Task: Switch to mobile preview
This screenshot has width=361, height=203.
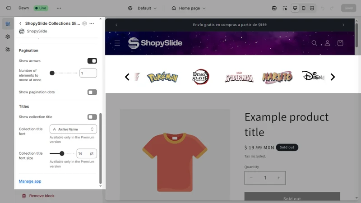Action: click(x=304, y=8)
